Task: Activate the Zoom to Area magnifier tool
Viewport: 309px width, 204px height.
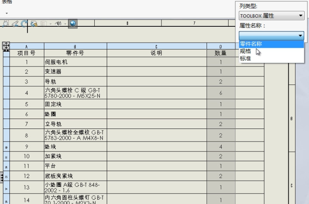Action: click(x=5, y=23)
